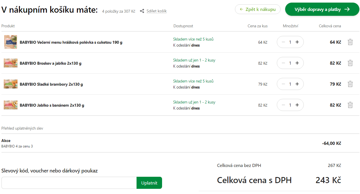Click the "BABYBIO 4 za cenu 3" promo text
This screenshot has height=194, width=360.
pos(17,146)
